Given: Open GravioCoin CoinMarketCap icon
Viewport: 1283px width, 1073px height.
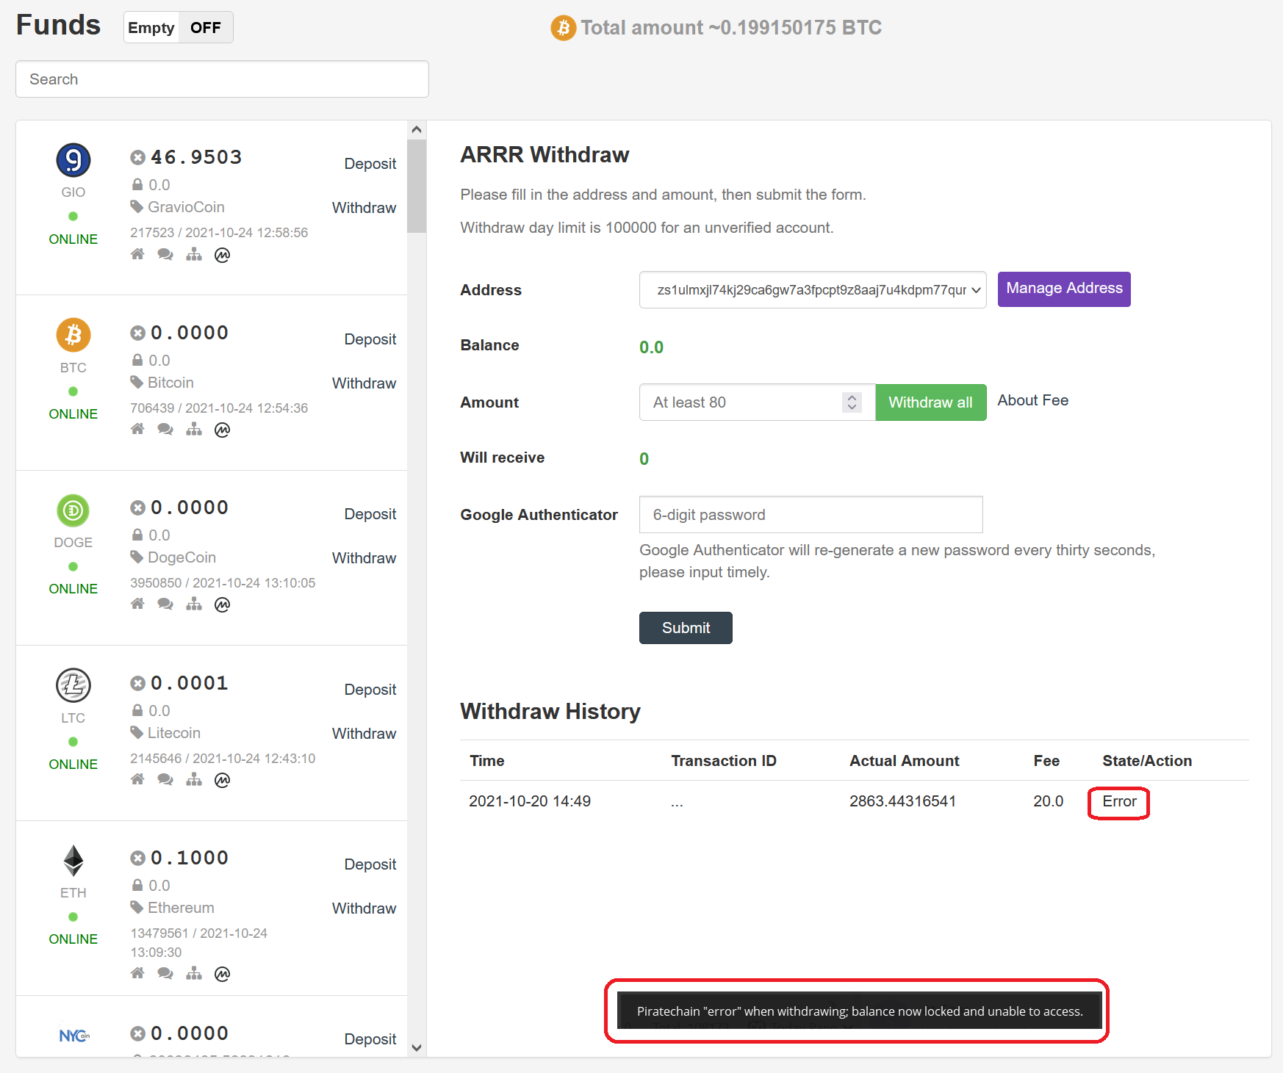Looking at the screenshot, I should 222,255.
